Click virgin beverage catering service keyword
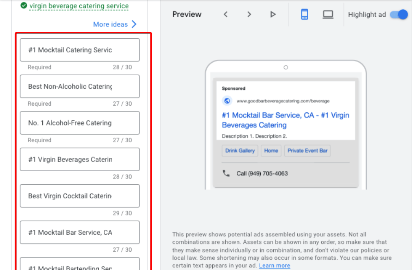 tap(79, 6)
